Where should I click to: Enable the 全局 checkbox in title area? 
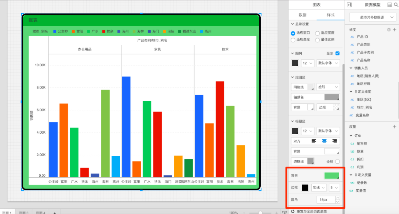click(337, 161)
